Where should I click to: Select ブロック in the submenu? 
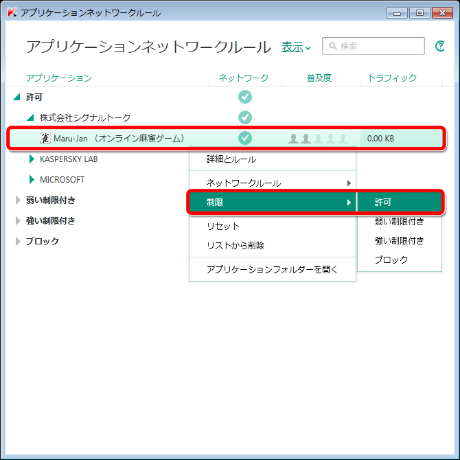pyautogui.click(x=400, y=260)
